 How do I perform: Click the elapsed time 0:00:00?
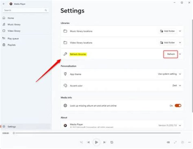(6, 133)
